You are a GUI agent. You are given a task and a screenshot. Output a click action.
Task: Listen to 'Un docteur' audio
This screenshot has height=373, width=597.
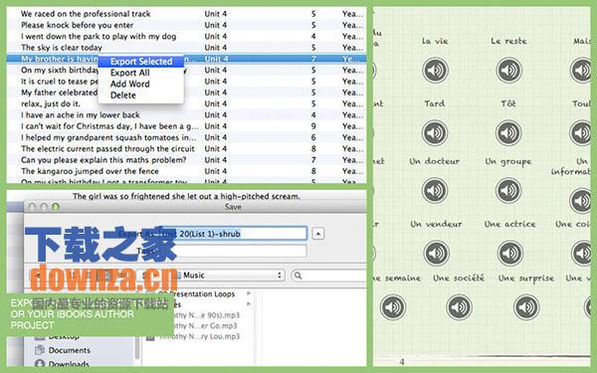tap(435, 190)
